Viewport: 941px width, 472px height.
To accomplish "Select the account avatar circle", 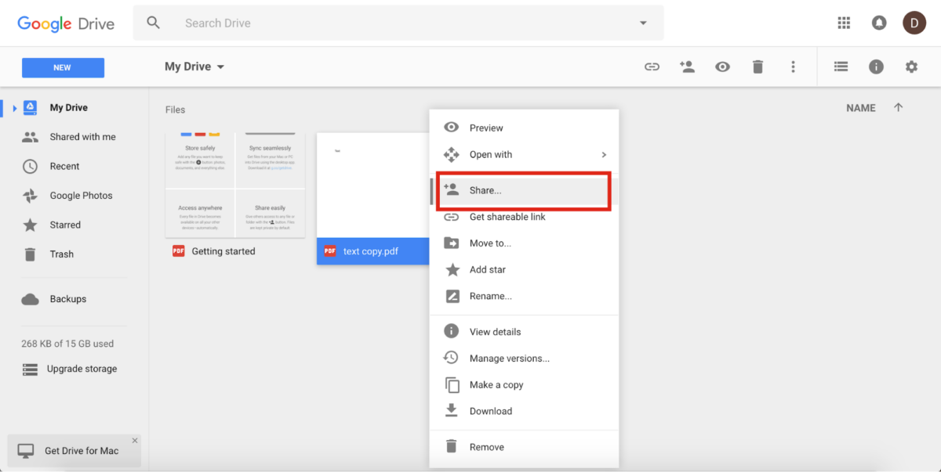I will [x=914, y=23].
